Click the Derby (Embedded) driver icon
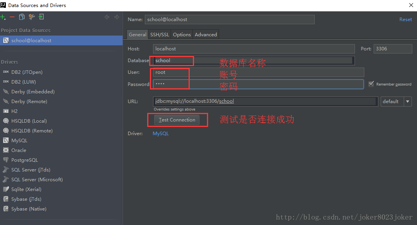Screen dimensions: 417x225 pyautogui.click(x=6, y=91)
